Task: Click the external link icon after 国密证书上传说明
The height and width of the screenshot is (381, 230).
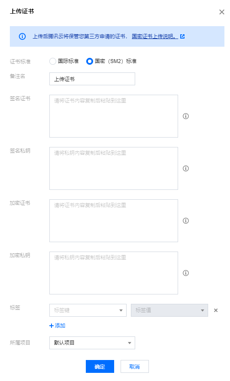Action: point(182,36)
